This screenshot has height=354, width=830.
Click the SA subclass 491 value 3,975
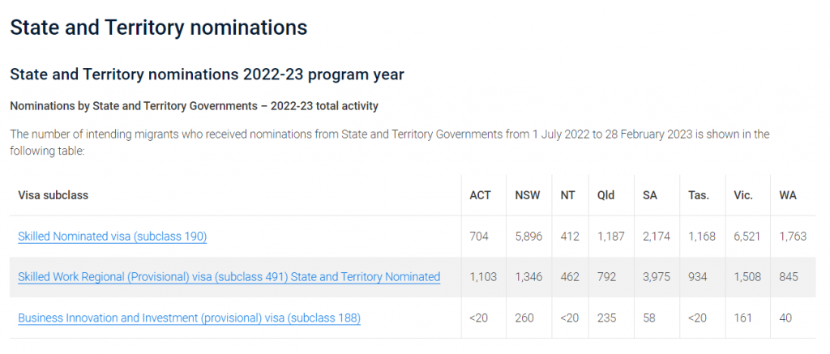657,277
